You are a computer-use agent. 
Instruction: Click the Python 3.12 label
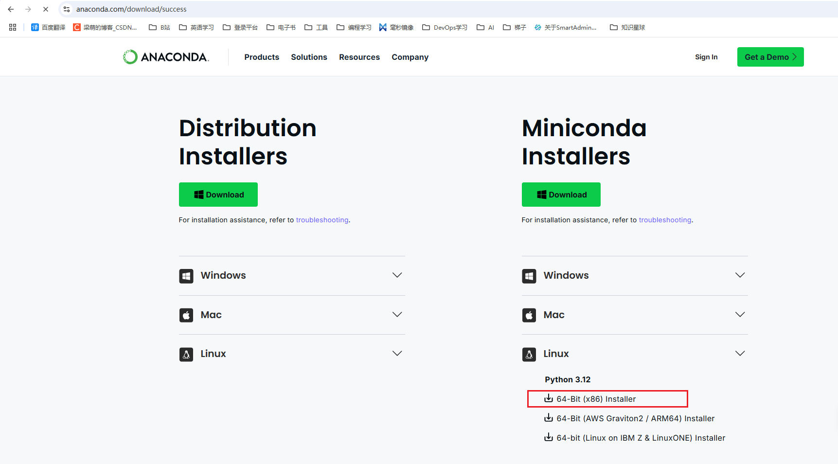(x=568, y=379)
